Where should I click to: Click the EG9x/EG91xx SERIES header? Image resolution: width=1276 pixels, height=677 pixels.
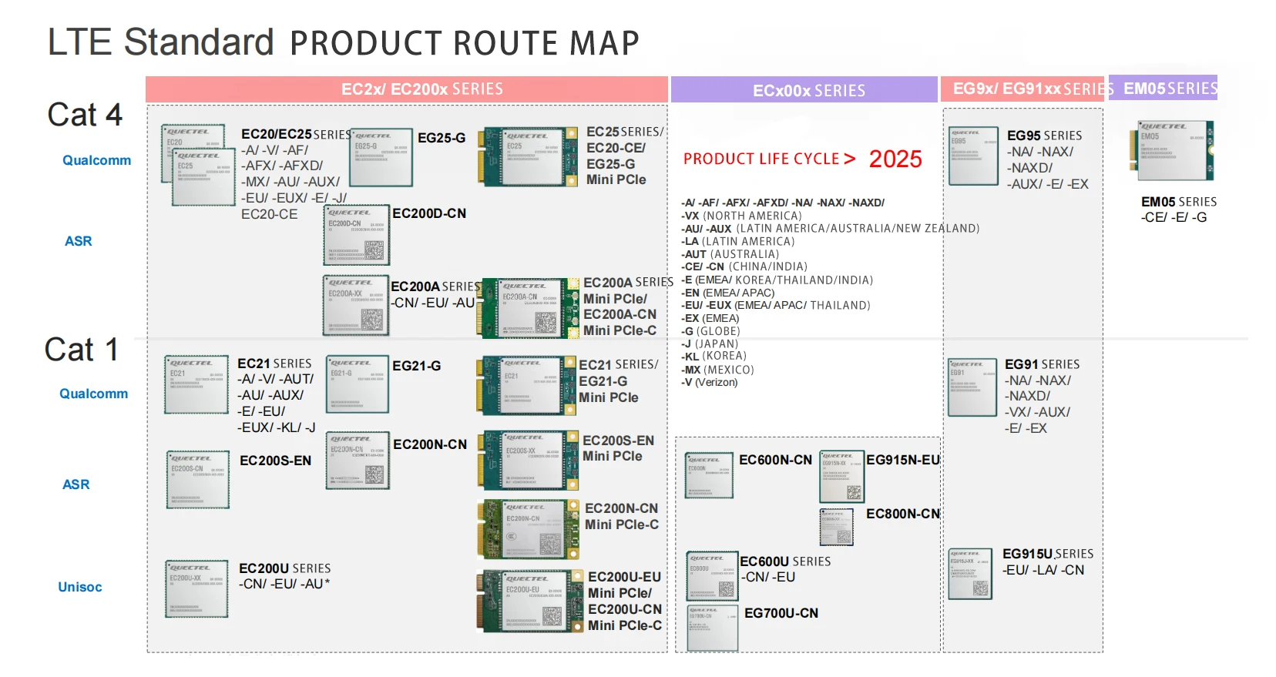tap(1024, 89)
